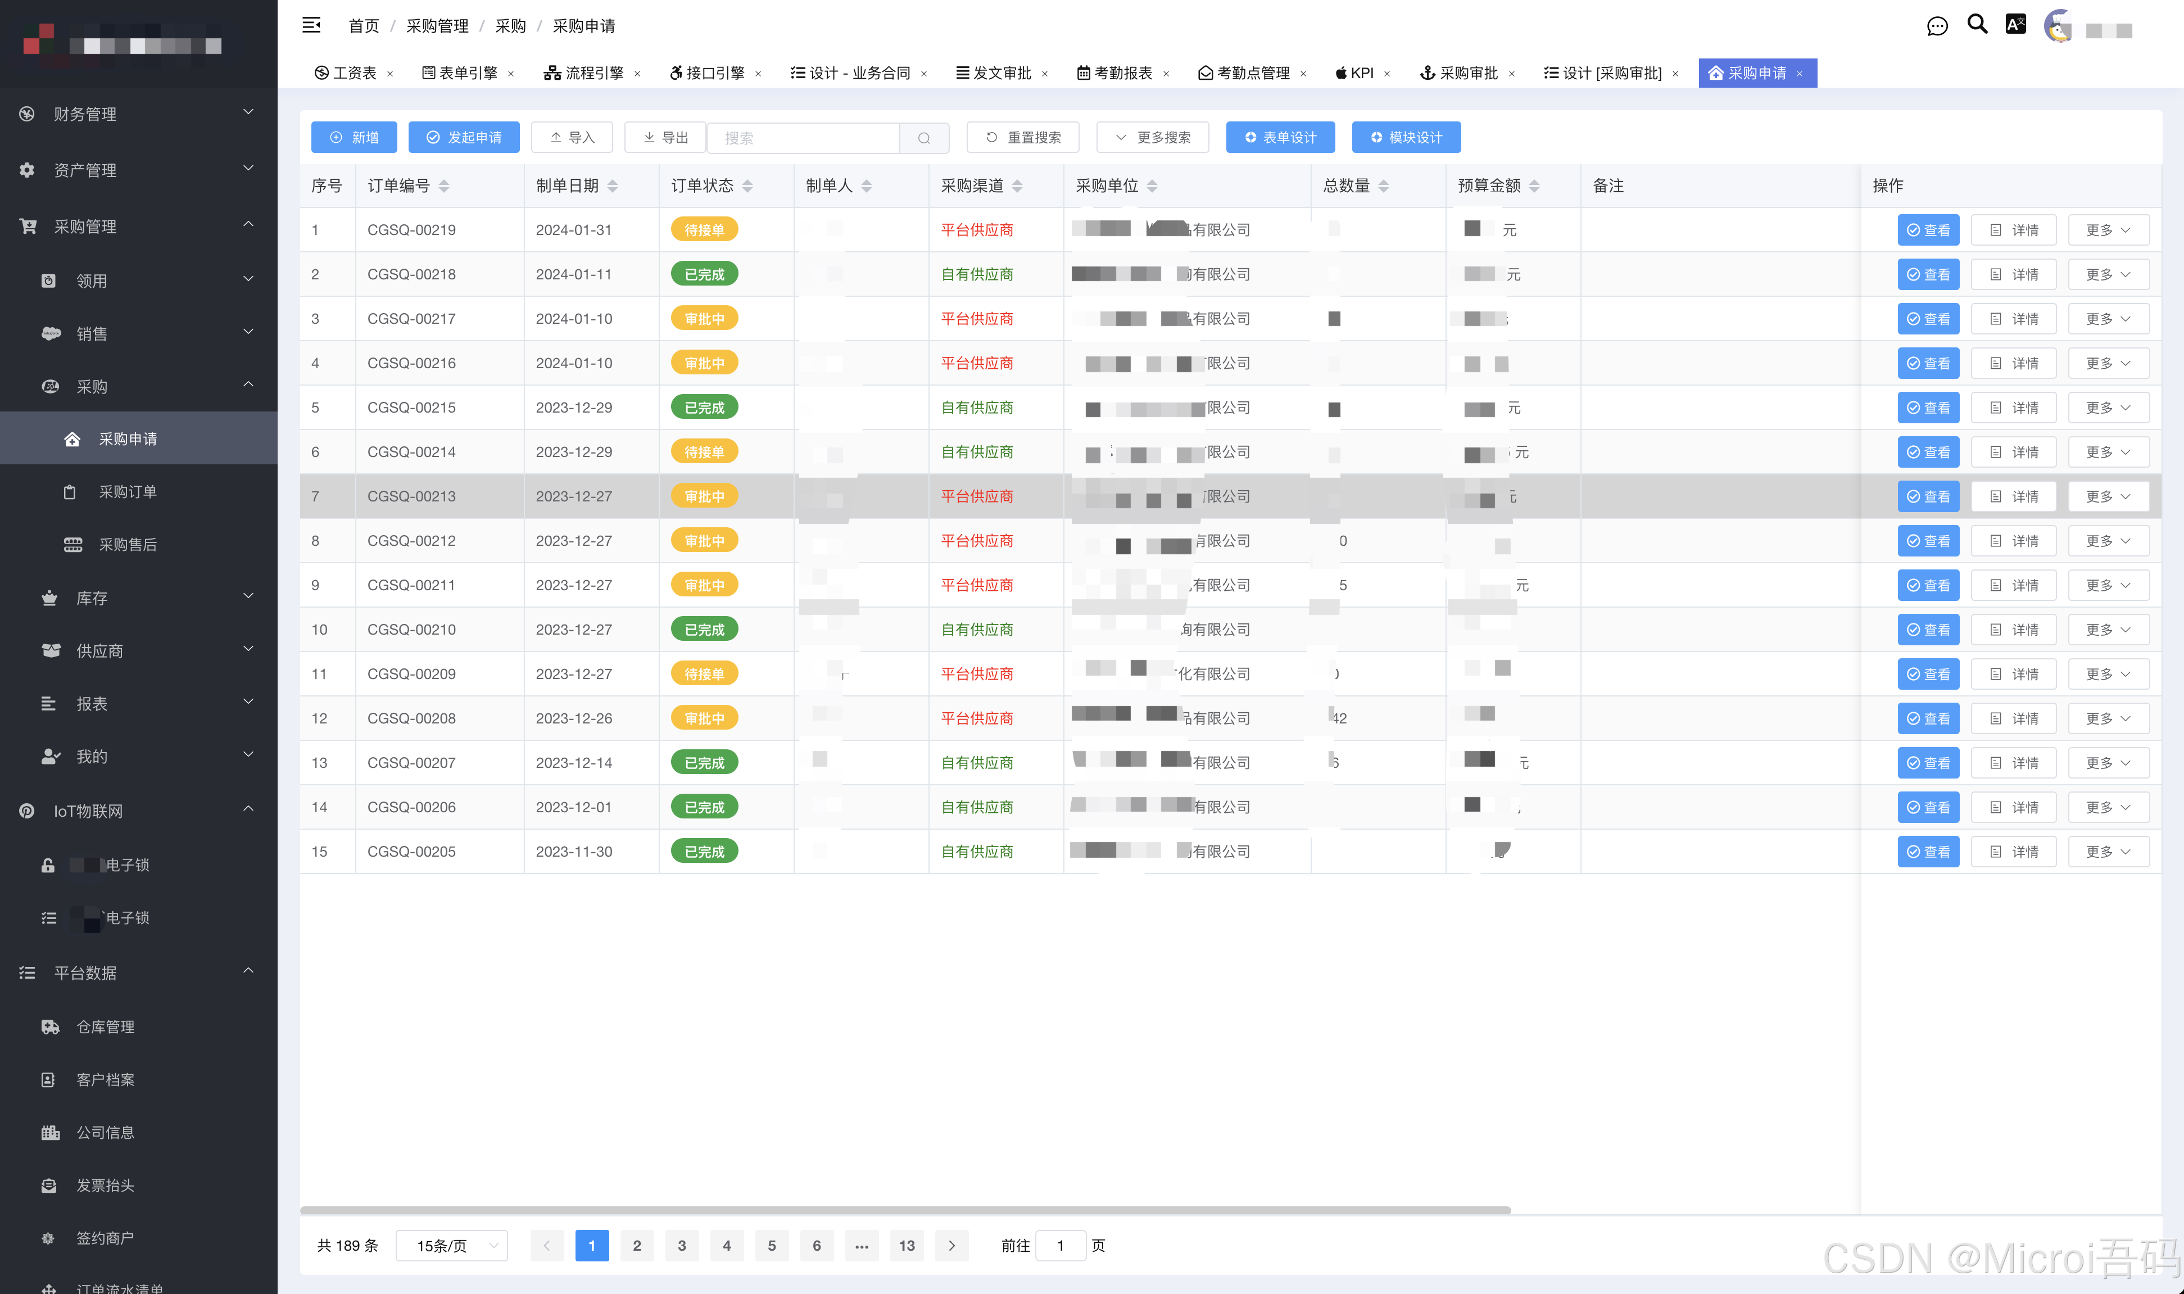Expand the 财务管理 sidebar section
Screen dimensions: 2184x1294
click(x=85, y=114)
